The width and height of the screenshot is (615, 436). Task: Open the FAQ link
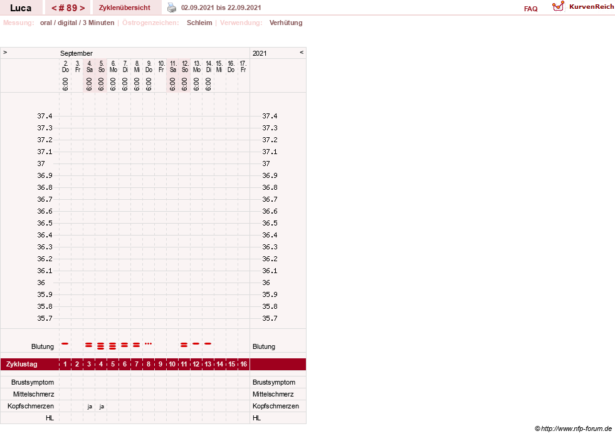coord(530,9)
